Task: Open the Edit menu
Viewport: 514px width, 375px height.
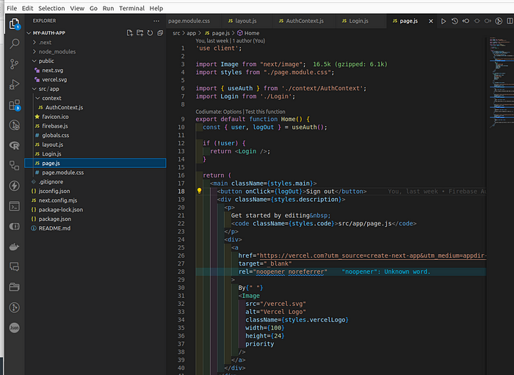Action: (28, 8)
